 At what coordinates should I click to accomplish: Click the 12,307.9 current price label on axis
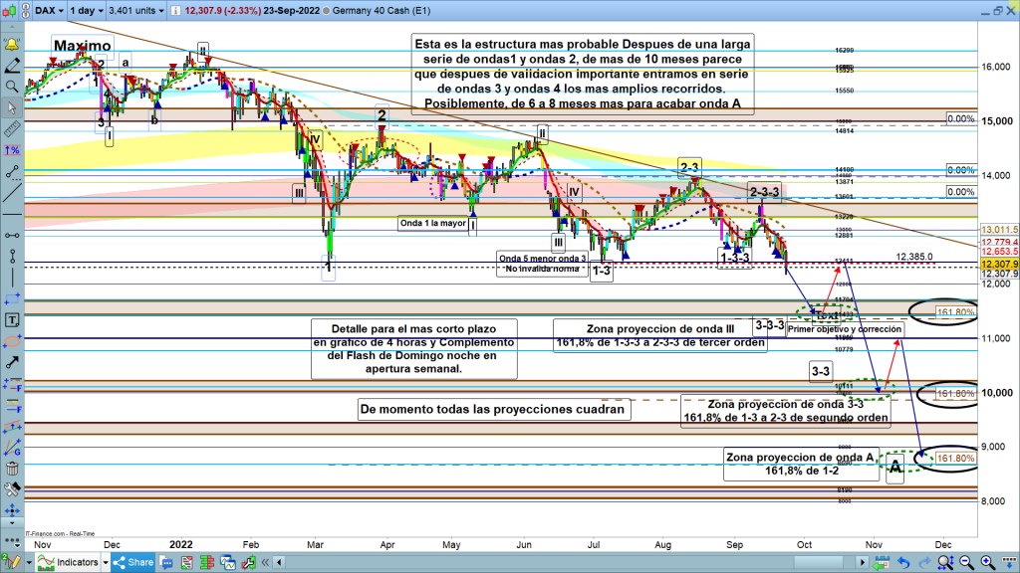[x=999, y=265]
